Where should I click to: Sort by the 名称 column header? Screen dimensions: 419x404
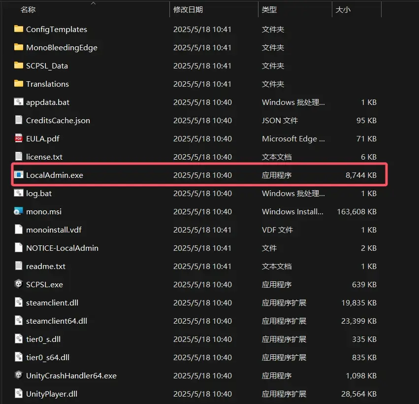(28, 10)
